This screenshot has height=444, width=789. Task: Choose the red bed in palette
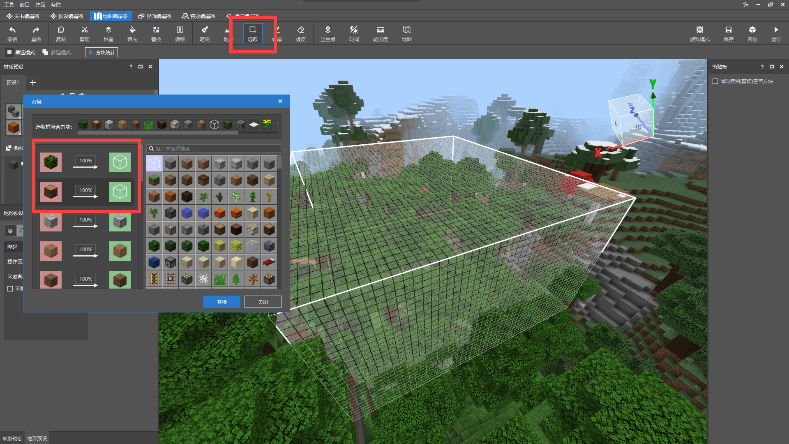(x=269, y=262)
